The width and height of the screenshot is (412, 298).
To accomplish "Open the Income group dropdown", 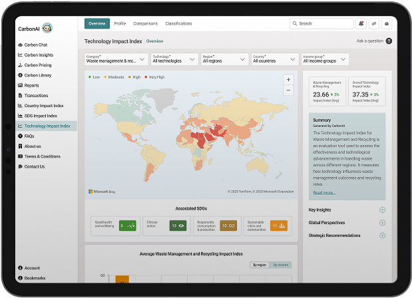I will (x=324, y=59).
